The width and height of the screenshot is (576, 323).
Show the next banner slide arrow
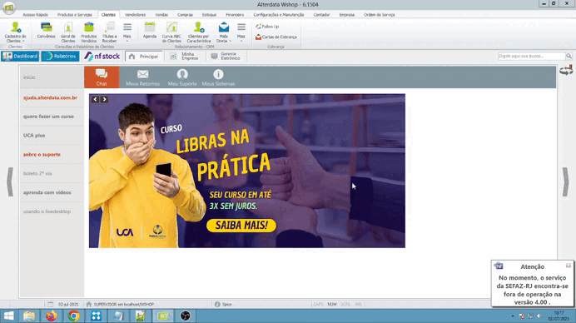(x=104, y=99)
